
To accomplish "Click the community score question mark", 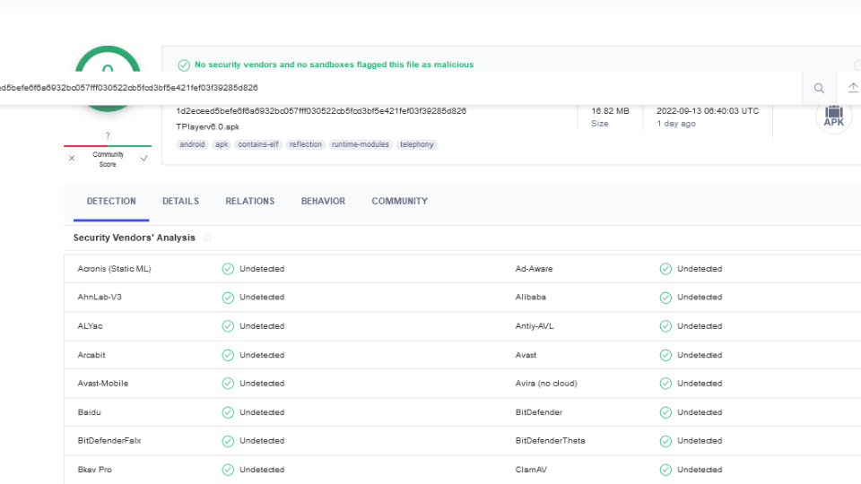I will coord(108,135).
